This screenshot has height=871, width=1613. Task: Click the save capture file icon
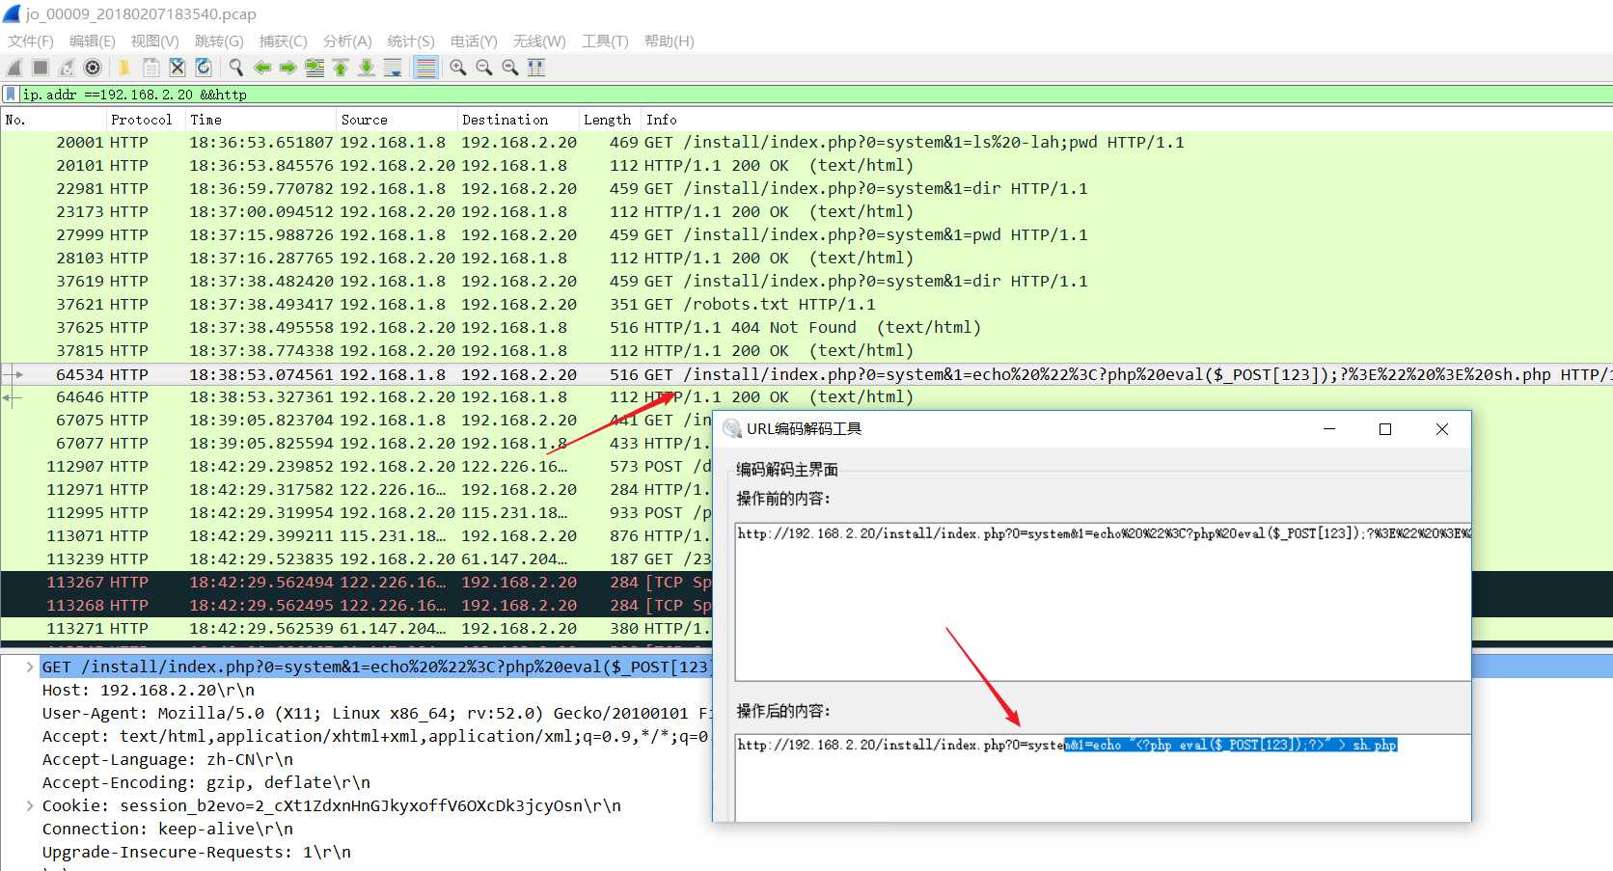click(x=150, y=68)
